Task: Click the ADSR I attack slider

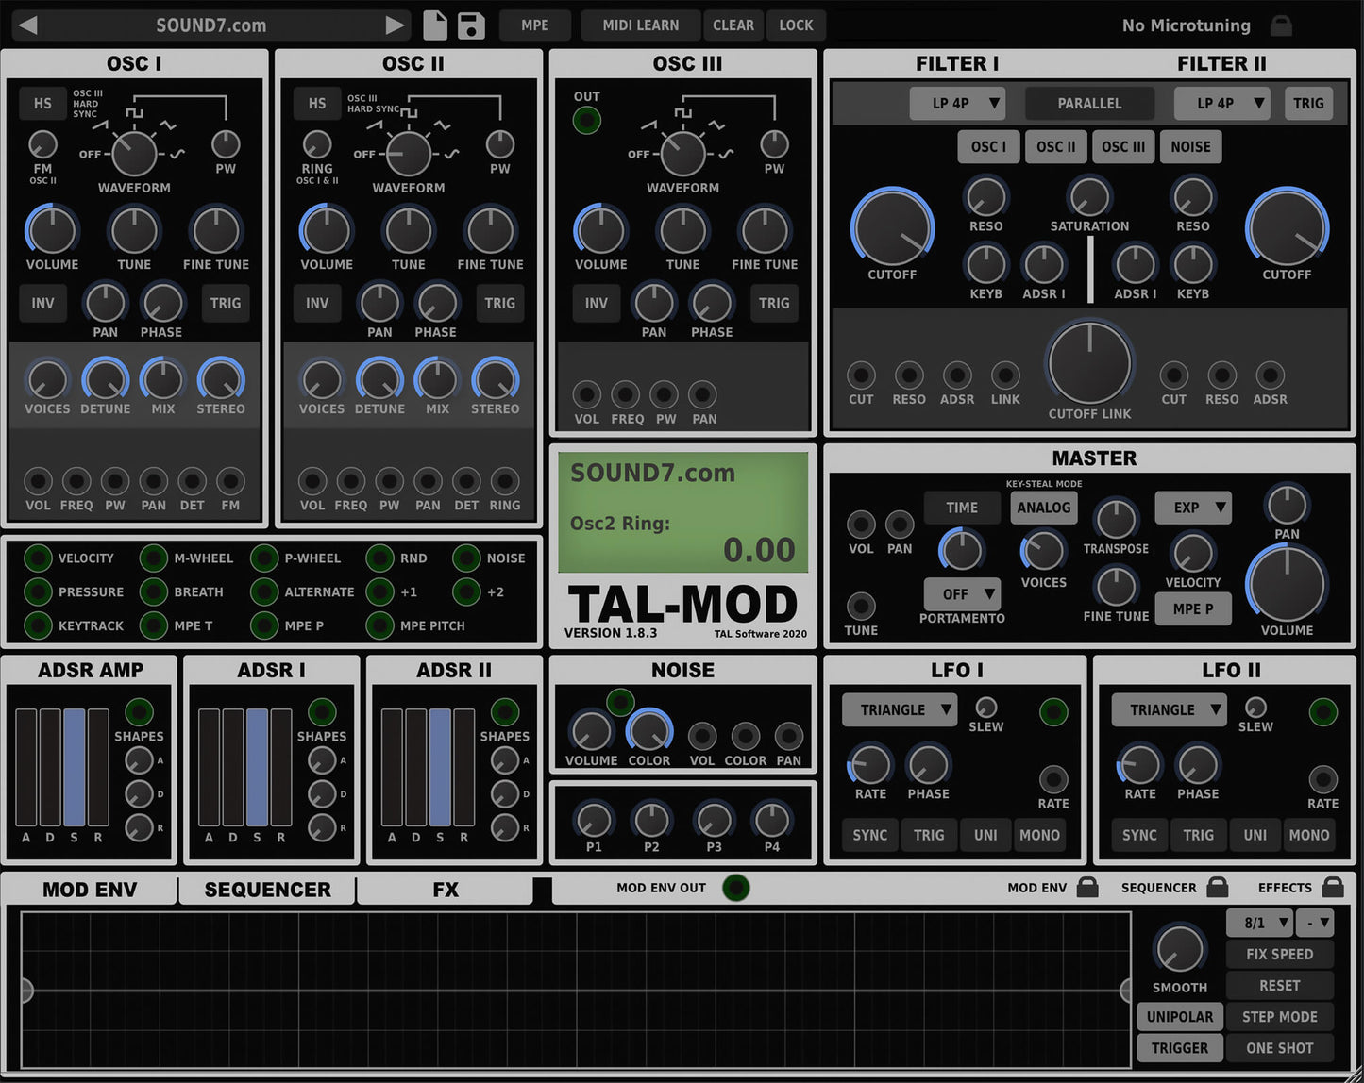Action: (210, 768)
